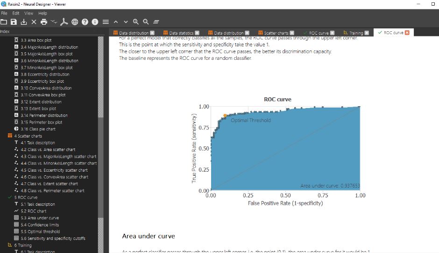Select 4.8 Class vs. Perimeter scatter chart
The height and width of the screenshot is (253, 439).
pos(52,190)
